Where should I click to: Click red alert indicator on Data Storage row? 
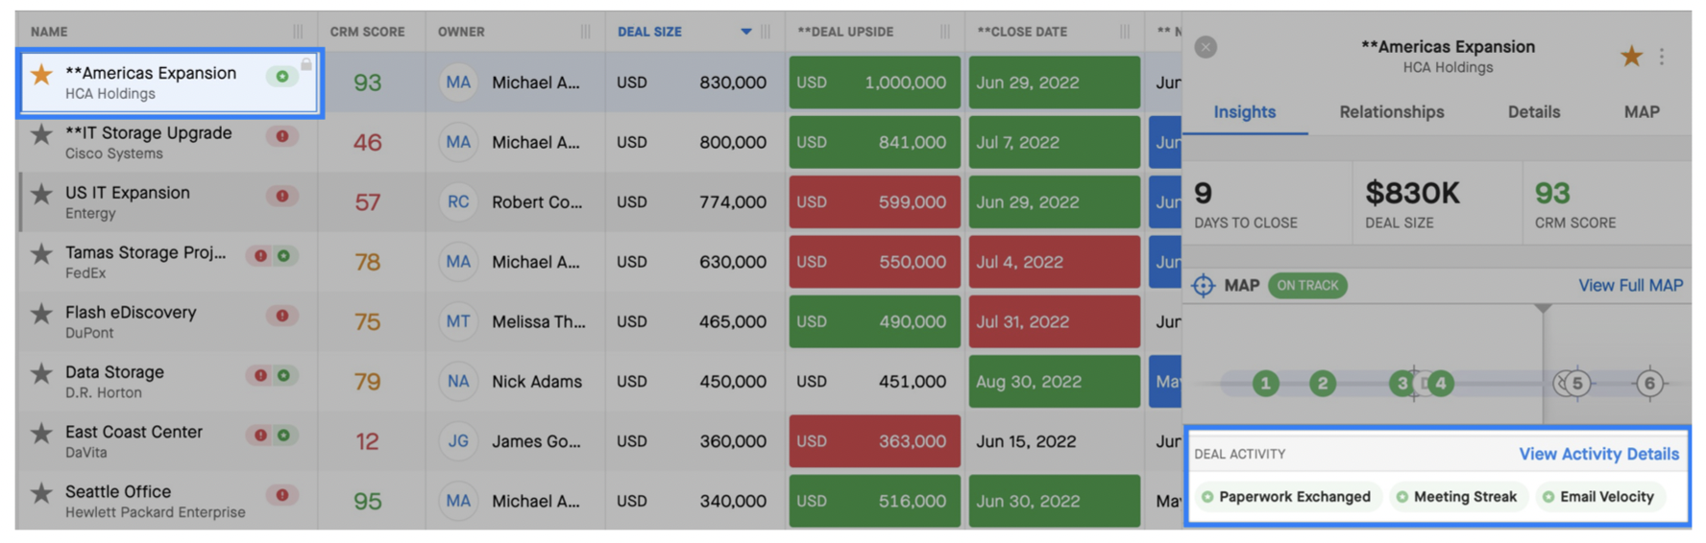(260, 375)
